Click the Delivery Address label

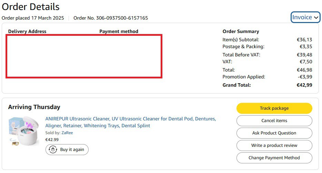point(27,31)
